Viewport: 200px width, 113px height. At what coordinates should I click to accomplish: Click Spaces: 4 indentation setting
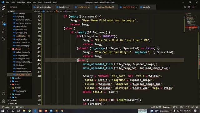pos(167,107)
